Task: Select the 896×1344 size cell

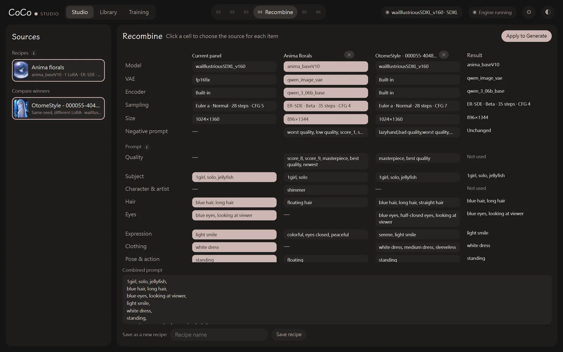Action: coord(326,119)
